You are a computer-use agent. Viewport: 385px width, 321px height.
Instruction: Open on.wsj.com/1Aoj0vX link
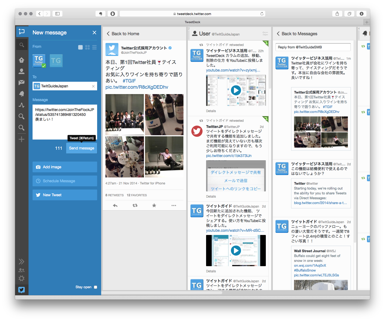tap(310, 266)
